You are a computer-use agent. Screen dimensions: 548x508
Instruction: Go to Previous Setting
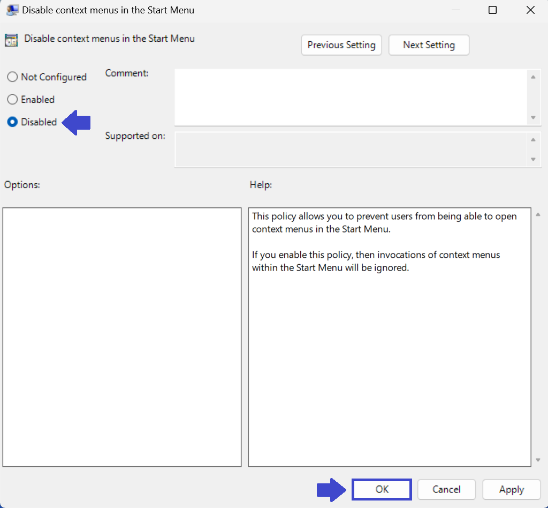[341, 45]
